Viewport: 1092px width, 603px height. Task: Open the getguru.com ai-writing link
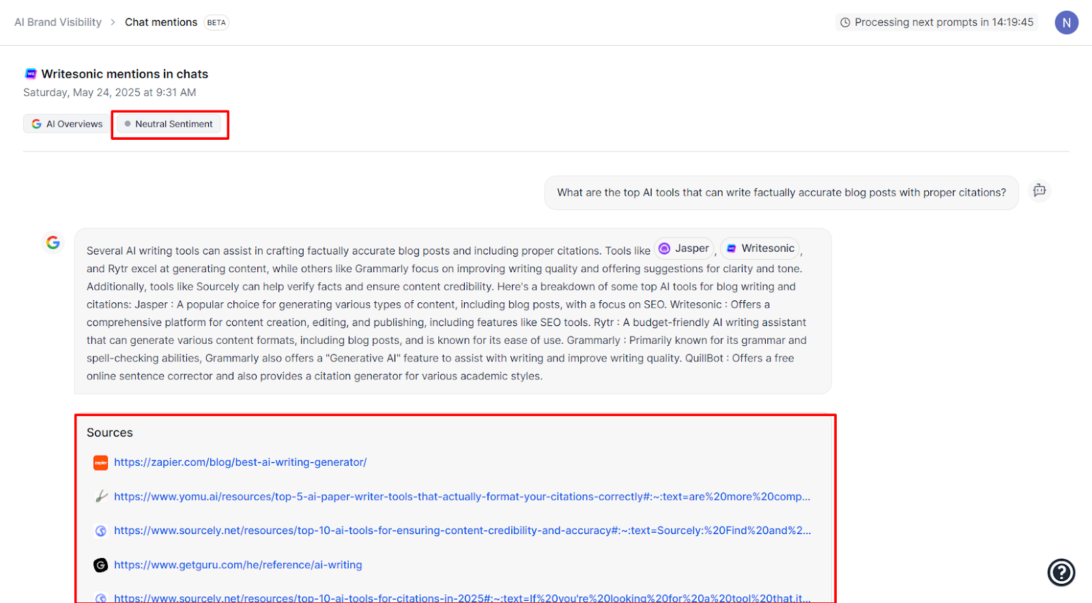coord(238,565)
